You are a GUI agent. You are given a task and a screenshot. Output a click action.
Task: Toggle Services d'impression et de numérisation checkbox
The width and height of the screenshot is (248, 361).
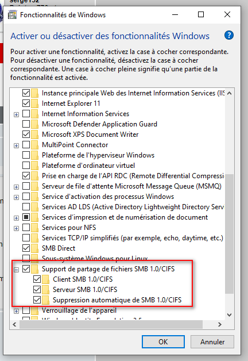(26, 217)
